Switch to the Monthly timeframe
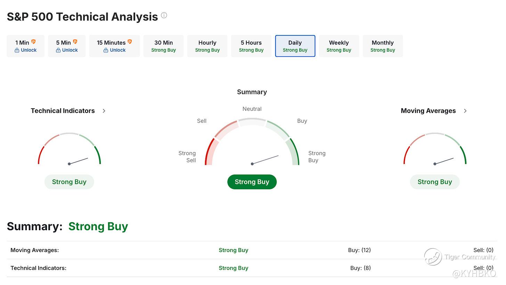The height and width of the screenshot is (285, 506). coord(383,46)
